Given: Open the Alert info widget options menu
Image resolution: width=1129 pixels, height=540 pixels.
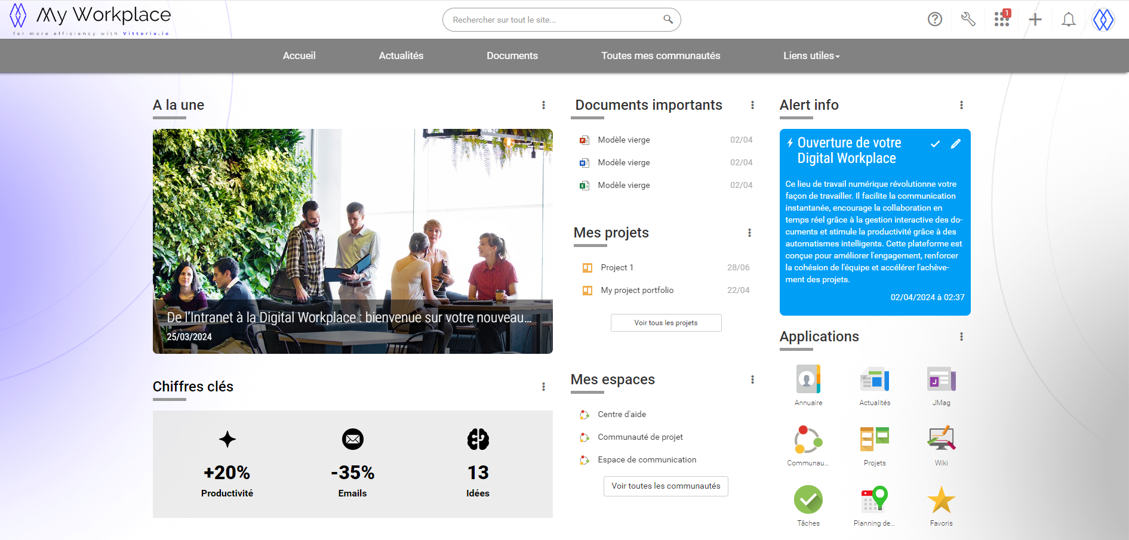Looking at the screenshot, I should pyautogui.click(x=961, y=105).
